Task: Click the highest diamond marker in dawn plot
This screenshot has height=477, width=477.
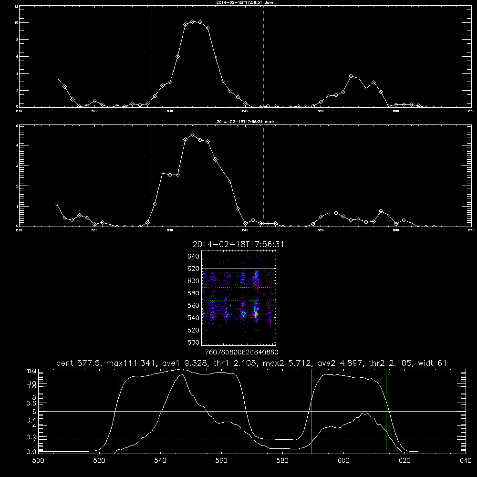Action: pyautogui.click(x=193, y=22)
